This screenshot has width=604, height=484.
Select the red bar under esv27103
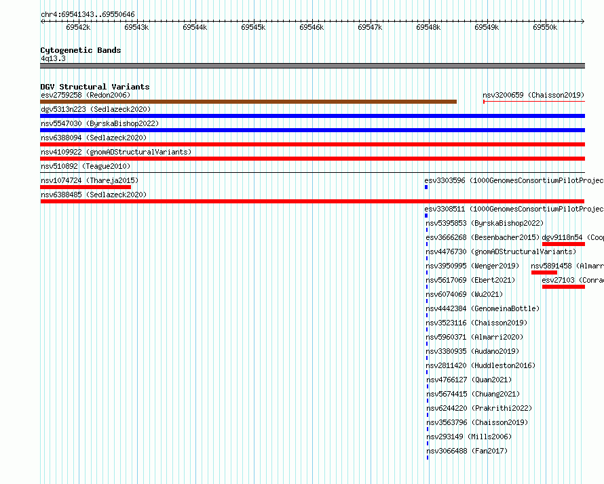coord(563,287)
